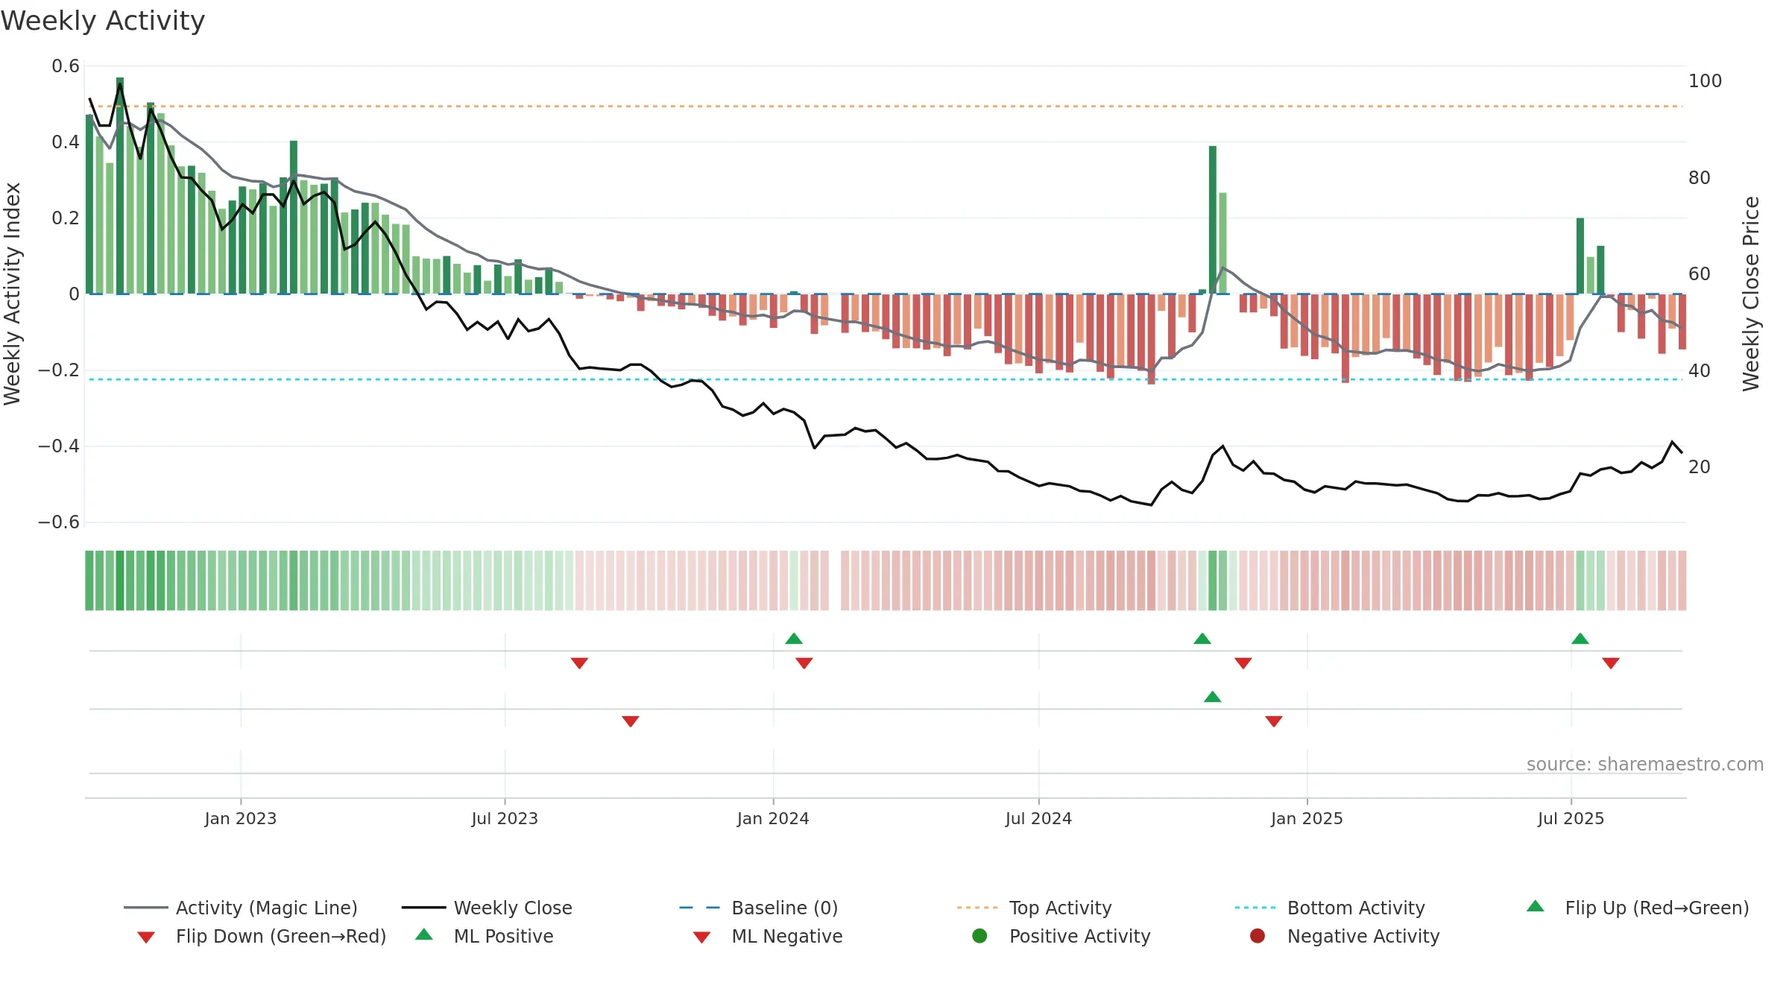Click the 0.4 left axis tick label
This screenshot has width=1789, height=1006.
(x=66, y=142)
